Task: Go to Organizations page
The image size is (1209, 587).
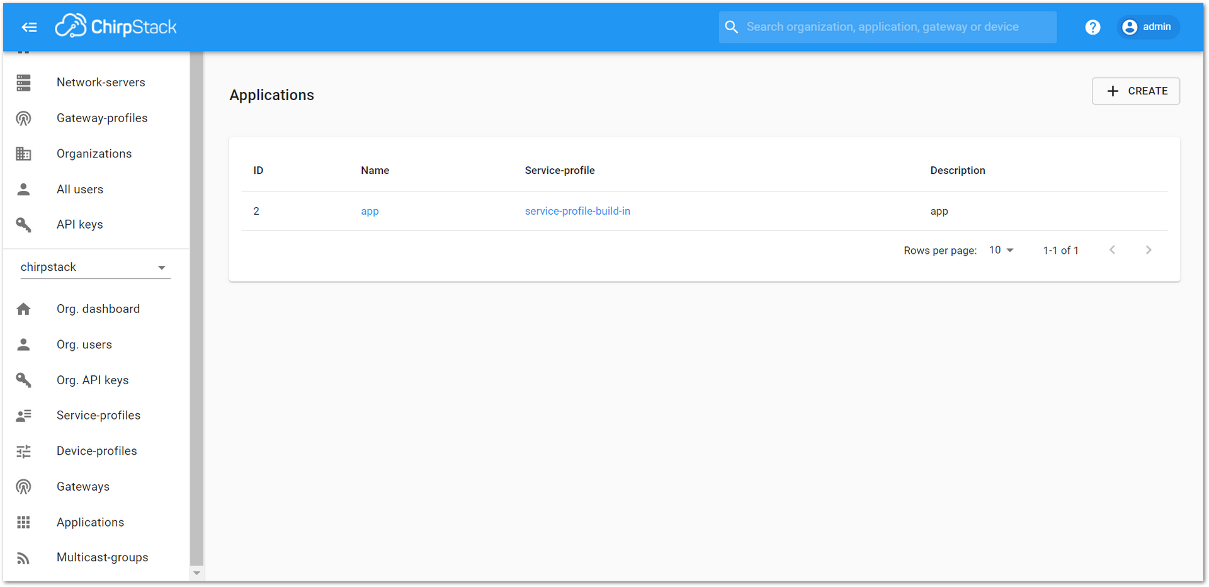Action: (94, 154)
